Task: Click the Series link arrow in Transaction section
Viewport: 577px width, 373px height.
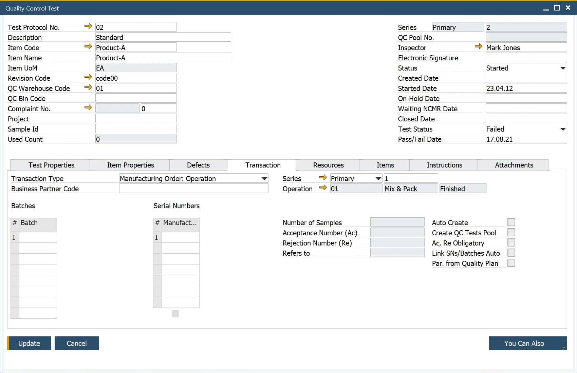Action: [x=322, y=177]
